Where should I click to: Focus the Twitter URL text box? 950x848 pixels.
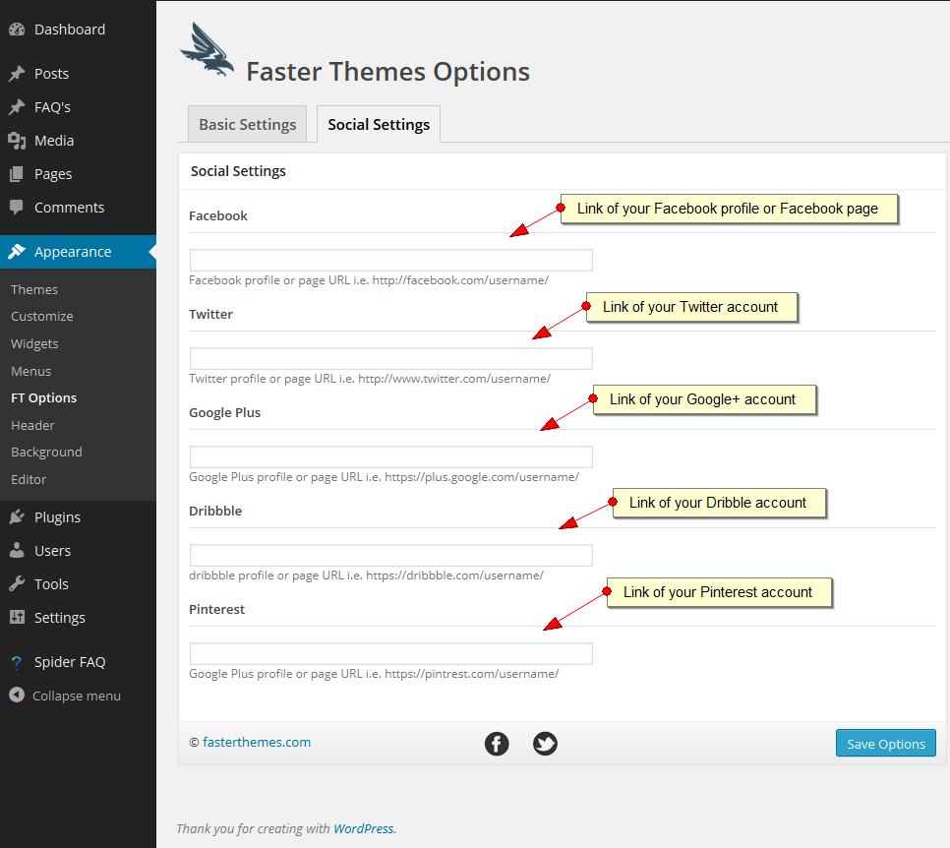tap(390, 358)
